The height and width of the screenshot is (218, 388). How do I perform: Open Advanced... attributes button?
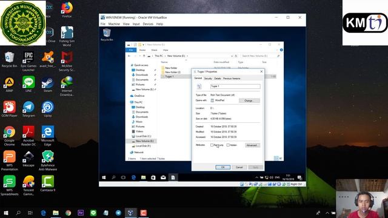(x=252, y=145)
